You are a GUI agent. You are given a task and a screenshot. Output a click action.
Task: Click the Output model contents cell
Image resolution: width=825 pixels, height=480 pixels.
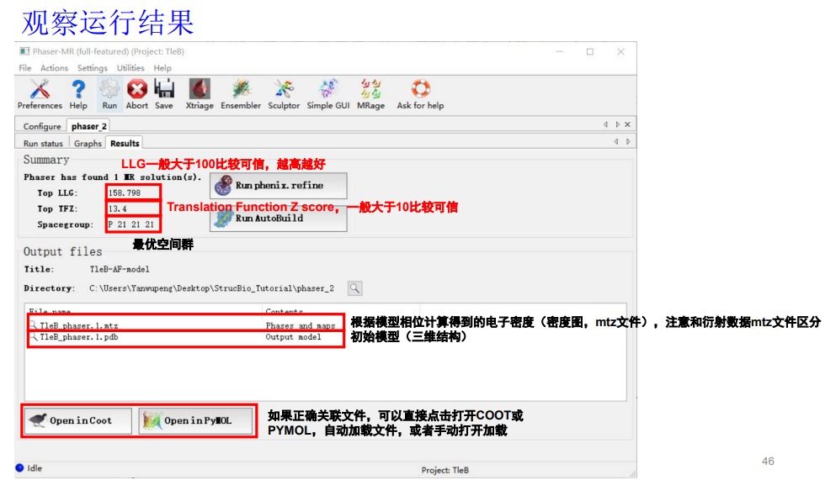point(293,337)
